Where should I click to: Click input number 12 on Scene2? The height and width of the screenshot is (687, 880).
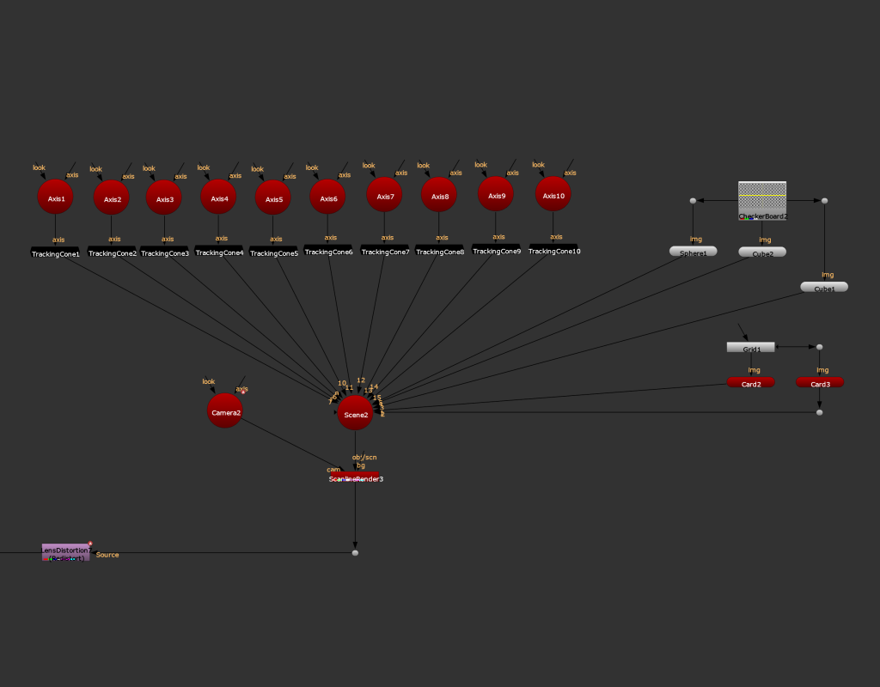click(x=361, y=380)
